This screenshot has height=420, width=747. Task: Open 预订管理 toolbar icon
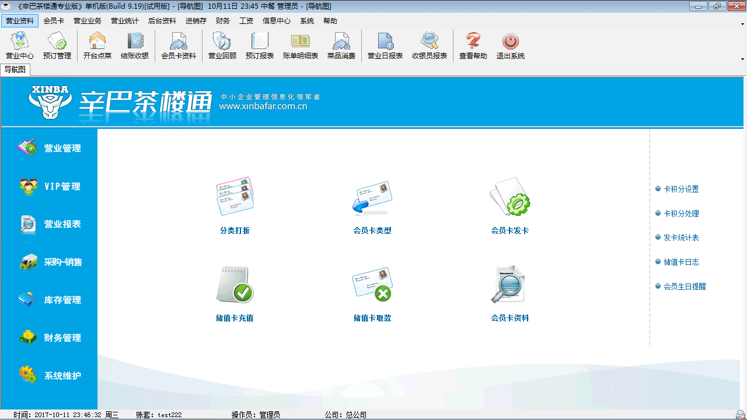pyautogui.click(x=57, y=45)
